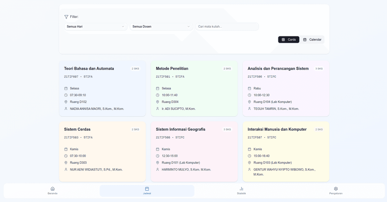Go to the Statistik tab

[241, 191]
